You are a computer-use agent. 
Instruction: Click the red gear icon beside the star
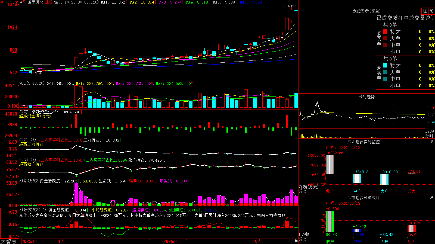coord(24,1)
